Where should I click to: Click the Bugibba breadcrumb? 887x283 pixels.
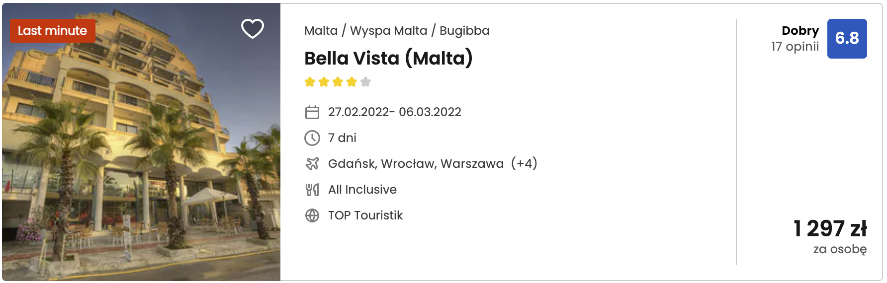click(x=464, y=31)
